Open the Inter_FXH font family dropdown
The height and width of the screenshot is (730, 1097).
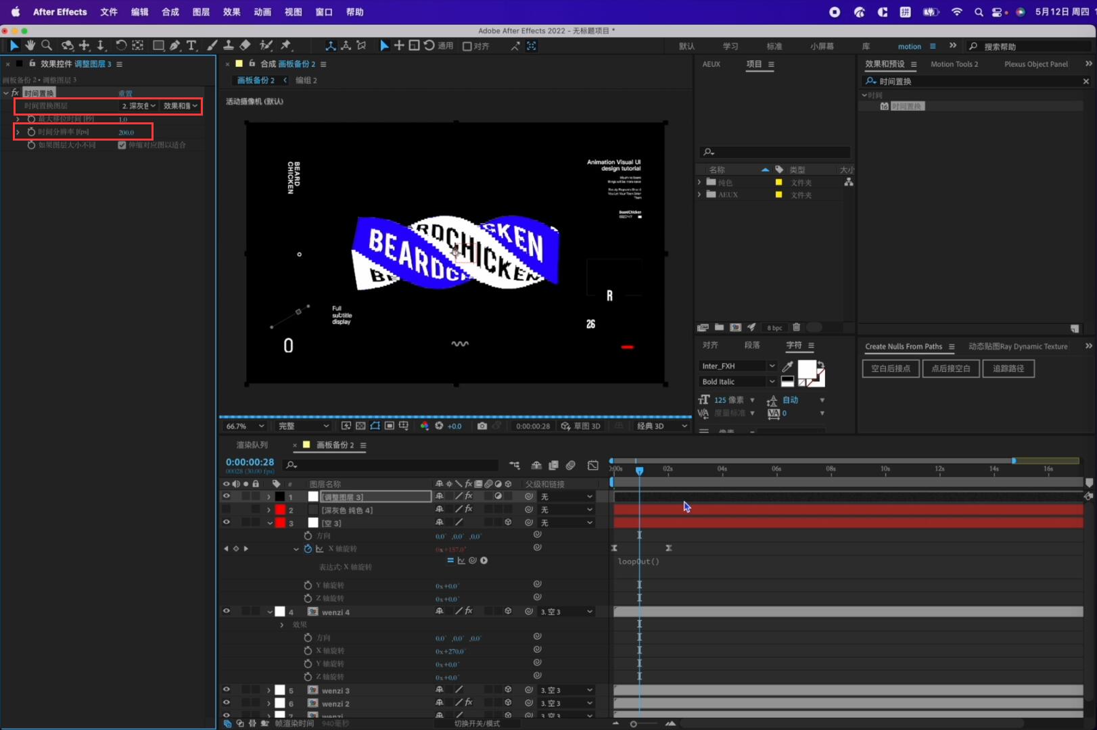(738, 366)
